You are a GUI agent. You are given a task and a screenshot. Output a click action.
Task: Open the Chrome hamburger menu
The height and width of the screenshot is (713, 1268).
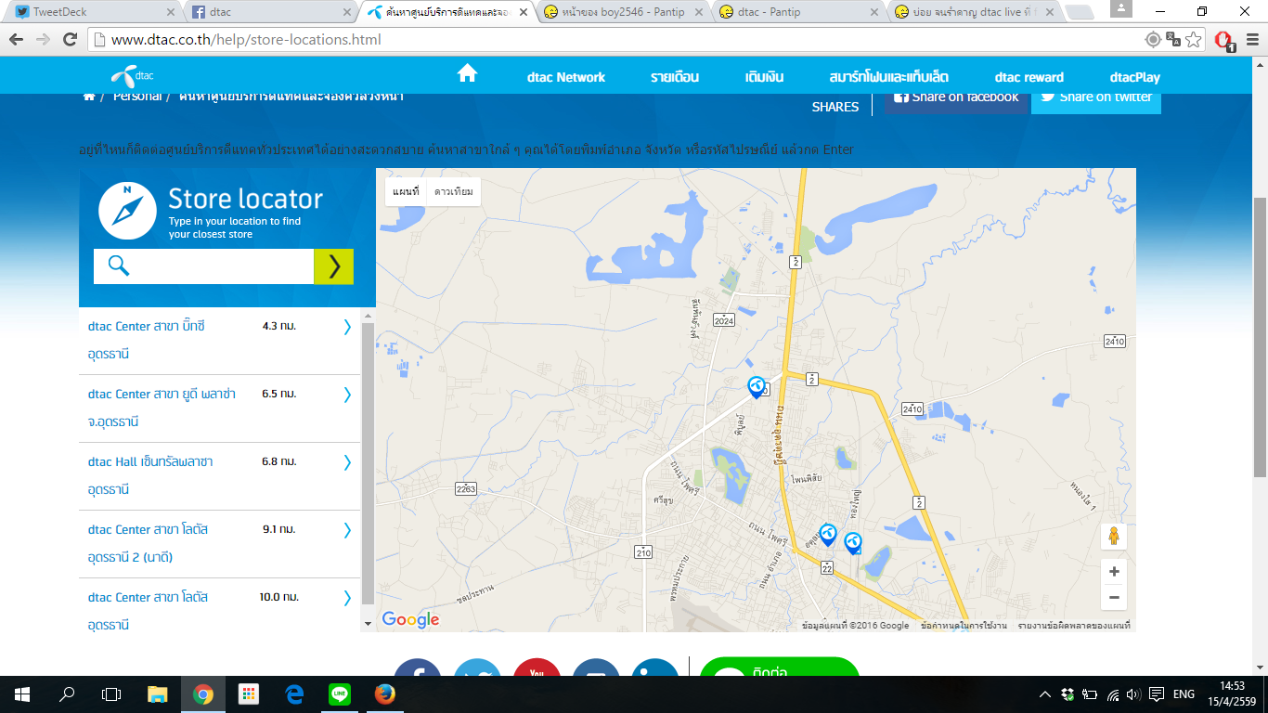[x=1250, y=40]
